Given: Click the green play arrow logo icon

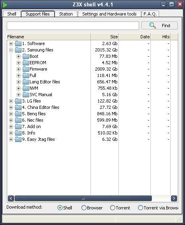Looking at the screenshot, I should pyautogui.click(x=5, y=5).
